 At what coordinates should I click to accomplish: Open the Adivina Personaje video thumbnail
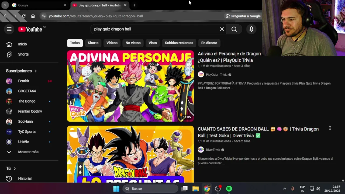click(130, 86)
